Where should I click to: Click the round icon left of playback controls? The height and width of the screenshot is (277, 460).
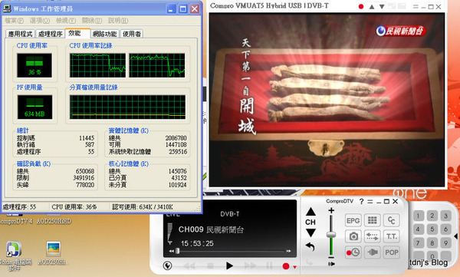tap(167, 265)
